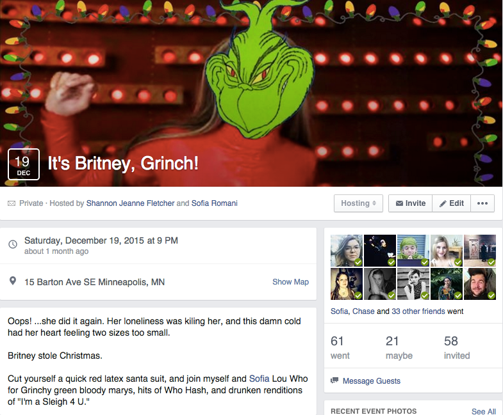Viewport: 503px width, 415px height.
Task: View the 21 maybe guest list
Action: tap(399, 347)
